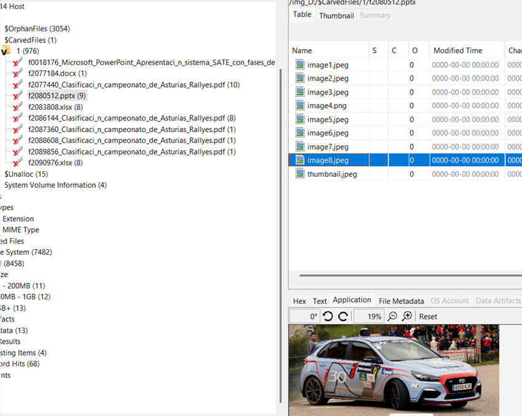Switch to the Hex viewer tab
The height and width of the screenshot is (416, 522).
pyautogui.click(x=299, y=301)
